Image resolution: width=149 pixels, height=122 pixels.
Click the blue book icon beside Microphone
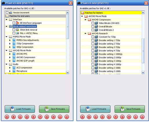point(14,71)
